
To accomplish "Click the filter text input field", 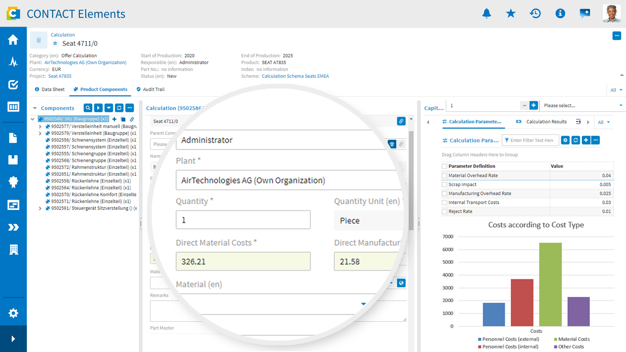I will (x=531, y=140).
